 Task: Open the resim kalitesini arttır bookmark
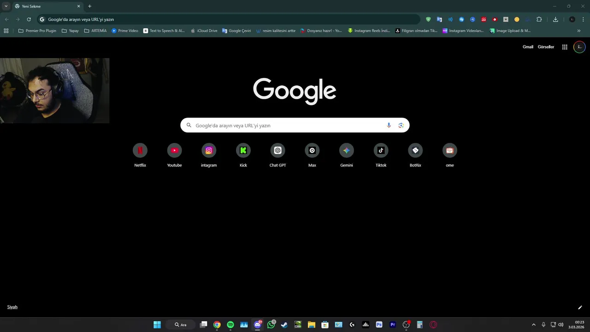(276, 31)
